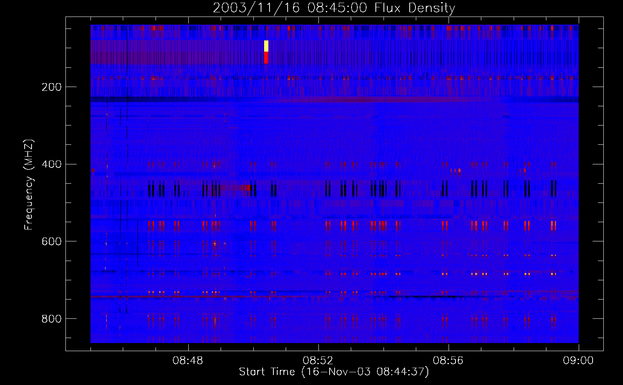The height and width of the screenshot is (385, 623).
Task: Click the plot title "2003/11/16 08:45:00 Flux Density"
Action: (334, 8)
